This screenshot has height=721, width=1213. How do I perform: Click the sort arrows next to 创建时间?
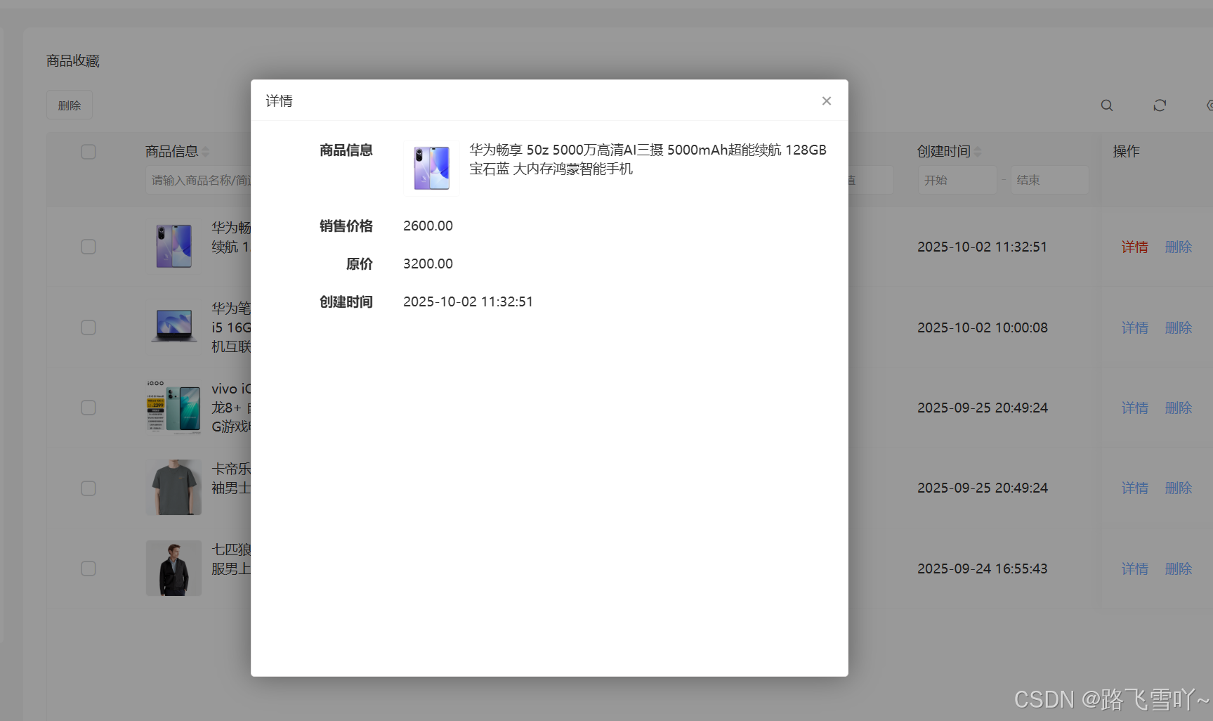click(978, 152)
